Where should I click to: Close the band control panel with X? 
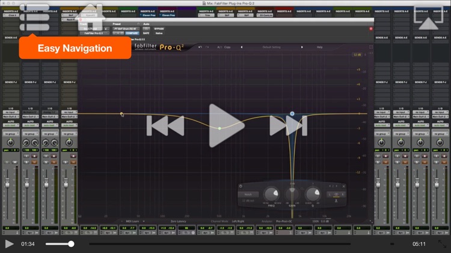tap(344, 186)
